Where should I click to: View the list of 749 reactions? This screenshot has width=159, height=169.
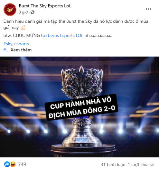coord(22,165)
